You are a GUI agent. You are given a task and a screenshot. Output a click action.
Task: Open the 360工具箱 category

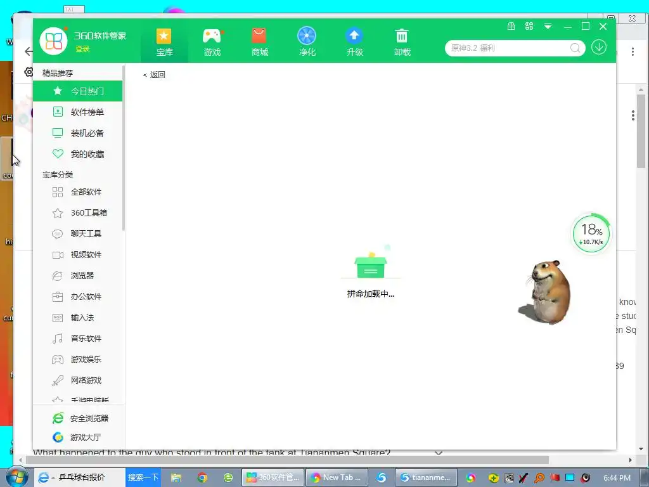coord(78,213)
